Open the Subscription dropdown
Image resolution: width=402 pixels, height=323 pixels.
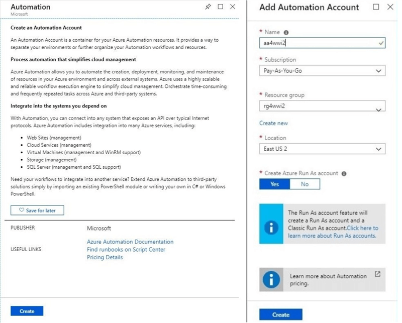322,71
